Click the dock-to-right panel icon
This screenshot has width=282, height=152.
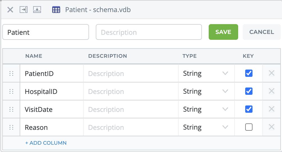24,10
